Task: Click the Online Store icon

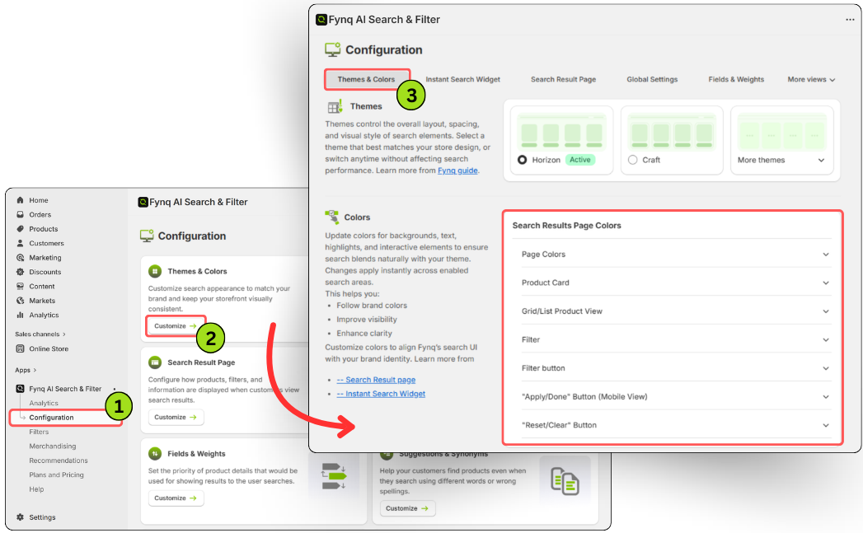Action: pyautogui.click(x=21, y=348)
